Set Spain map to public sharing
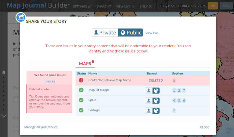The image size is (234, 137). pyautogui.click(x=156, y=100)
